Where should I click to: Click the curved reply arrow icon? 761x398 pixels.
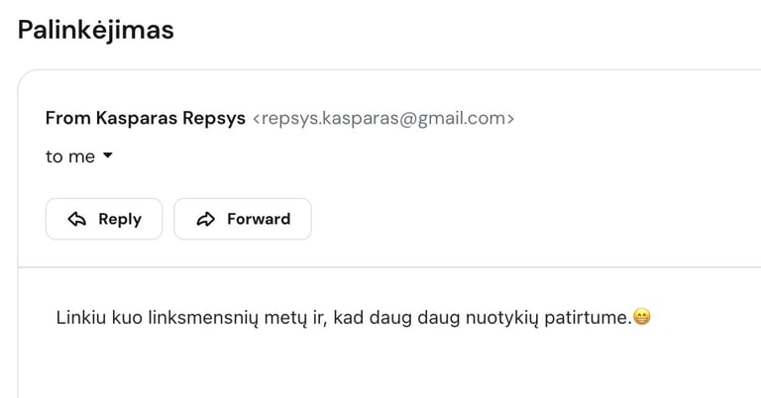76,219
